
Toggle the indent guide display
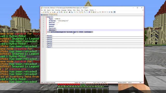[x=89, y=12]
